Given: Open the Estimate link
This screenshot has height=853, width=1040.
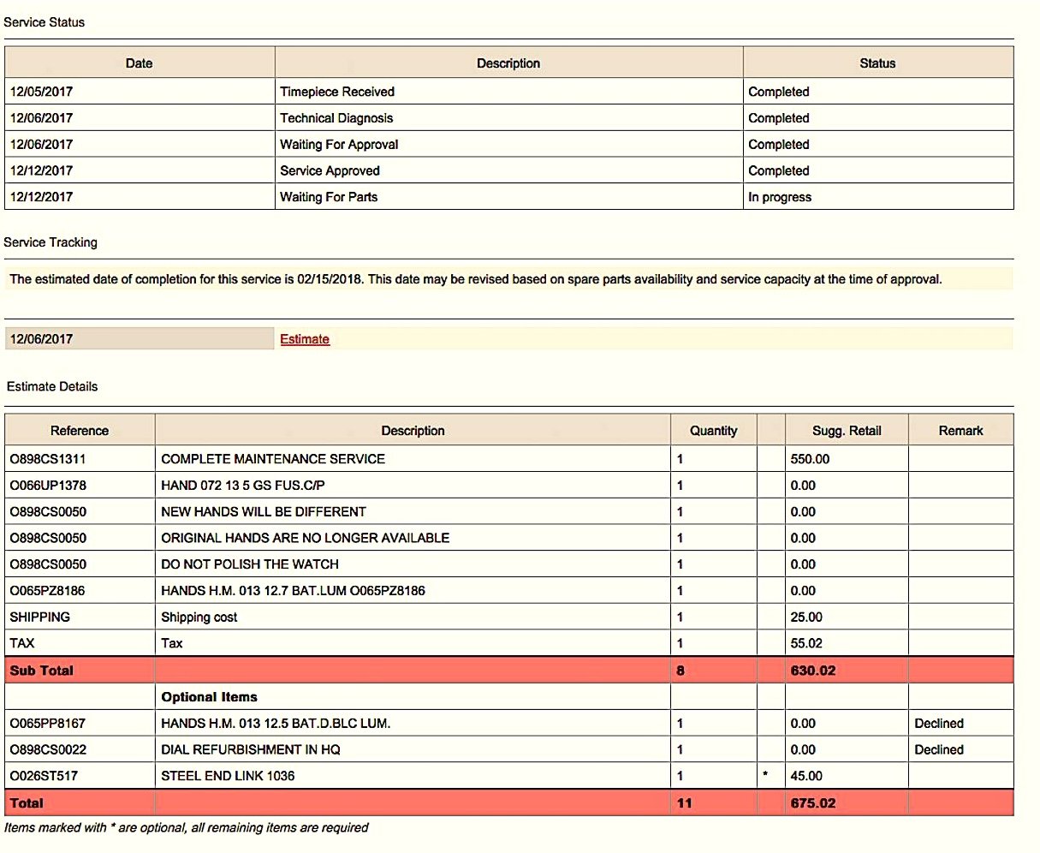Looking at the screenshot, I should (x=304, y=339).
